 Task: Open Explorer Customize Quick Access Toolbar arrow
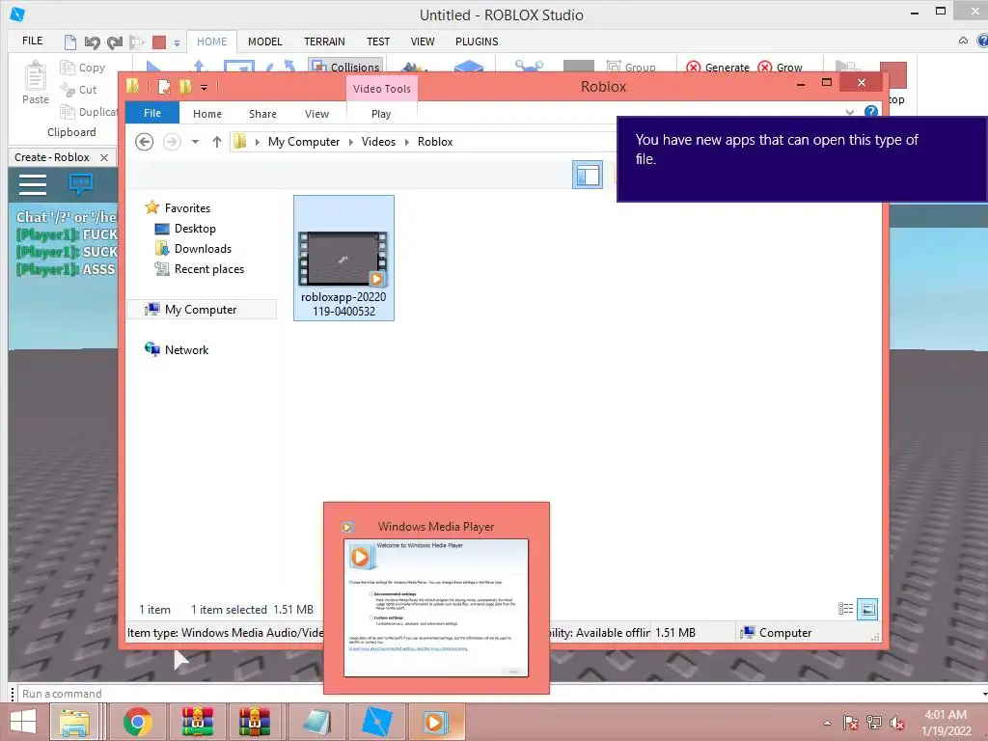pos(205,88)
